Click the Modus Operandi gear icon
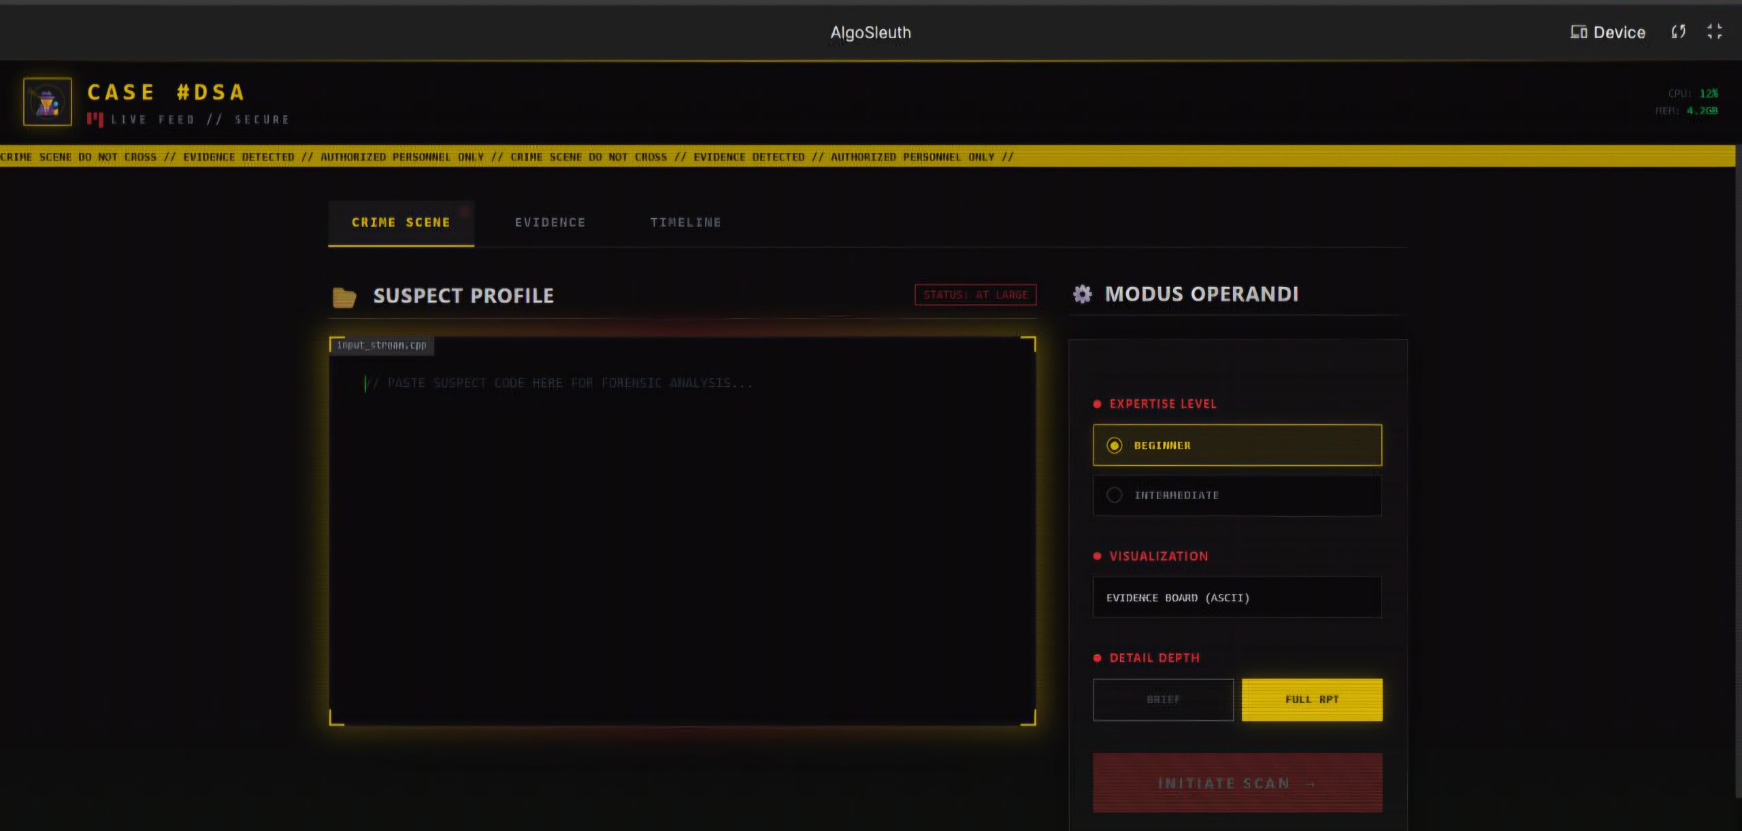The width and height of the screenshot is (1742, 831). click(x=1082, y=294)
